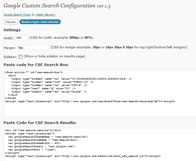Click the form action code line

click(x=34, y=72)
